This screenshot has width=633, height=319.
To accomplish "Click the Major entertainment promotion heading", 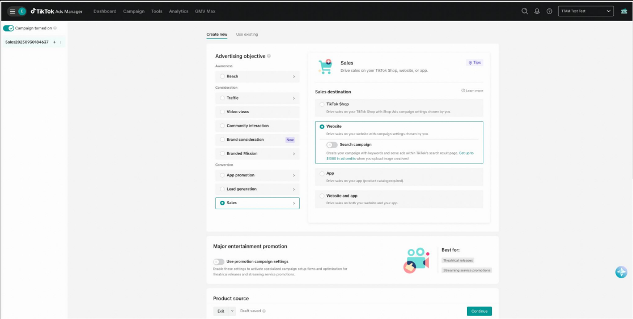I will 250,246.
